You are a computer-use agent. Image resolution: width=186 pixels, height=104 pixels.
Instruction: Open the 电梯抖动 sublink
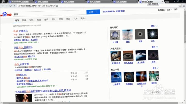(38, 70)
